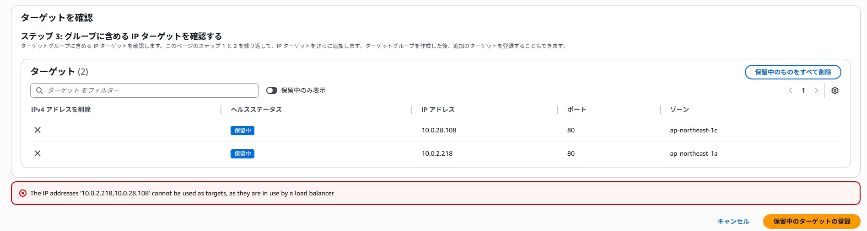The width and height of the screenshot is (867, 231).
Task: Toggle the 保留中のみ表示 switch
Action: pos(272,90)
